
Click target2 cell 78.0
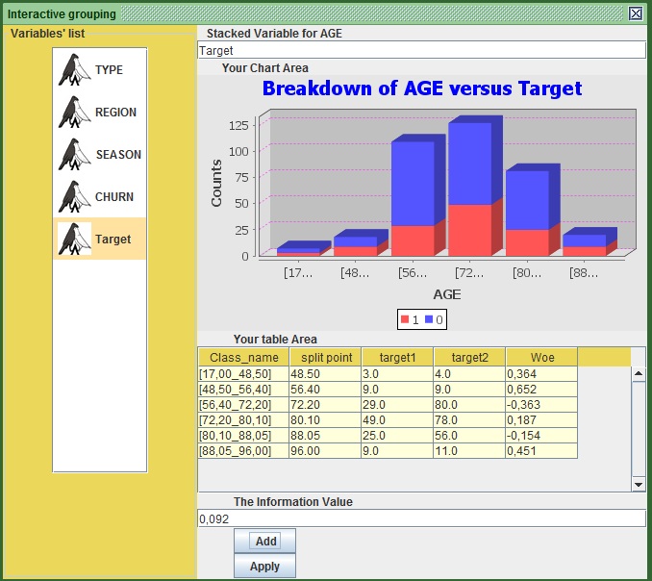click(469, 420)
